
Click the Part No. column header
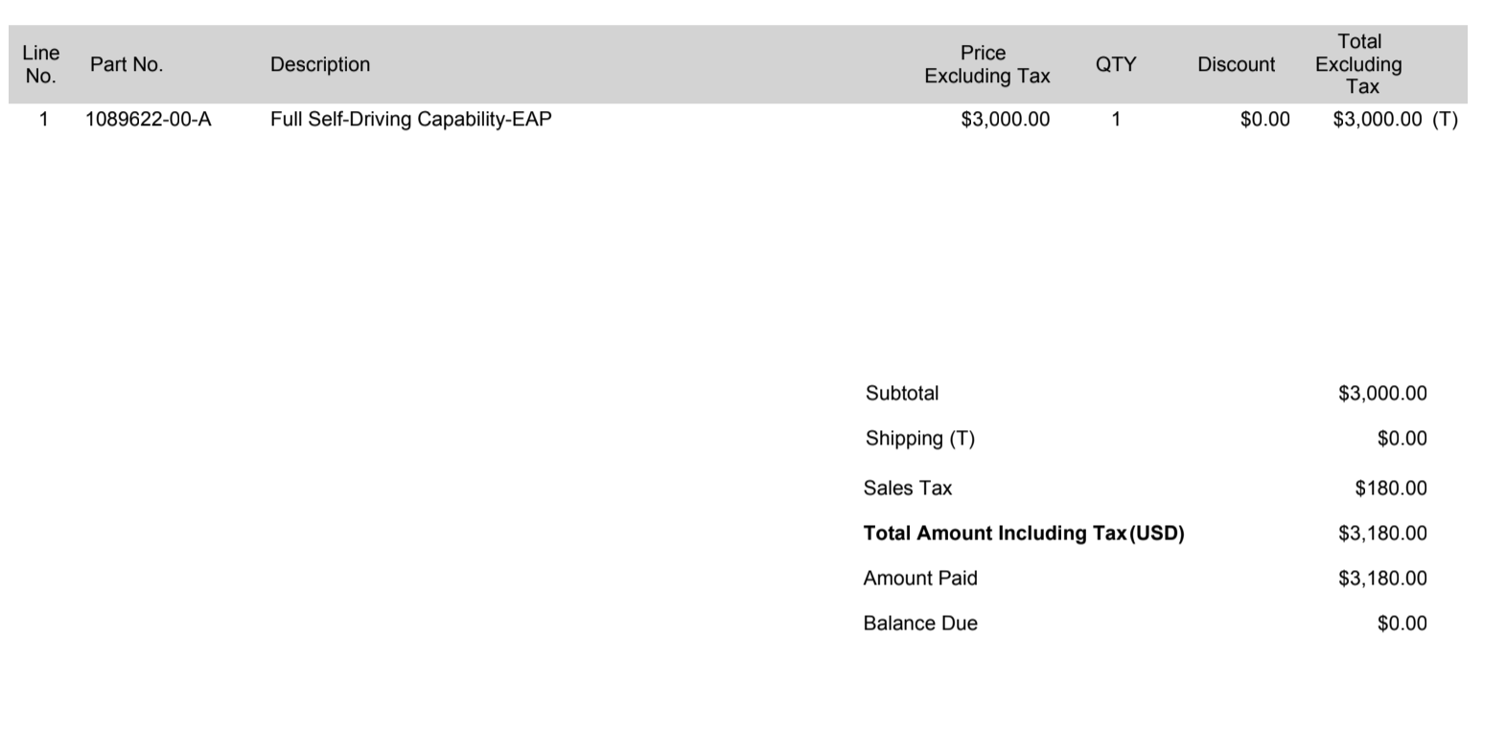point(127,64)
